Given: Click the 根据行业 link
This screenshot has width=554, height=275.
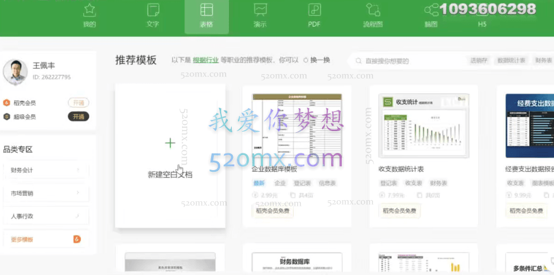Looking at the screenshot, I should [x=206, y=60].
